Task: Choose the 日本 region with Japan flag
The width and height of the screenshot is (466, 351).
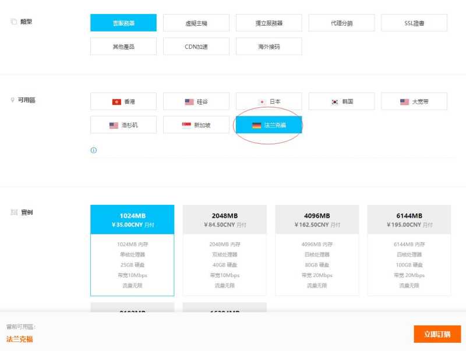Action: coord(269,101)
